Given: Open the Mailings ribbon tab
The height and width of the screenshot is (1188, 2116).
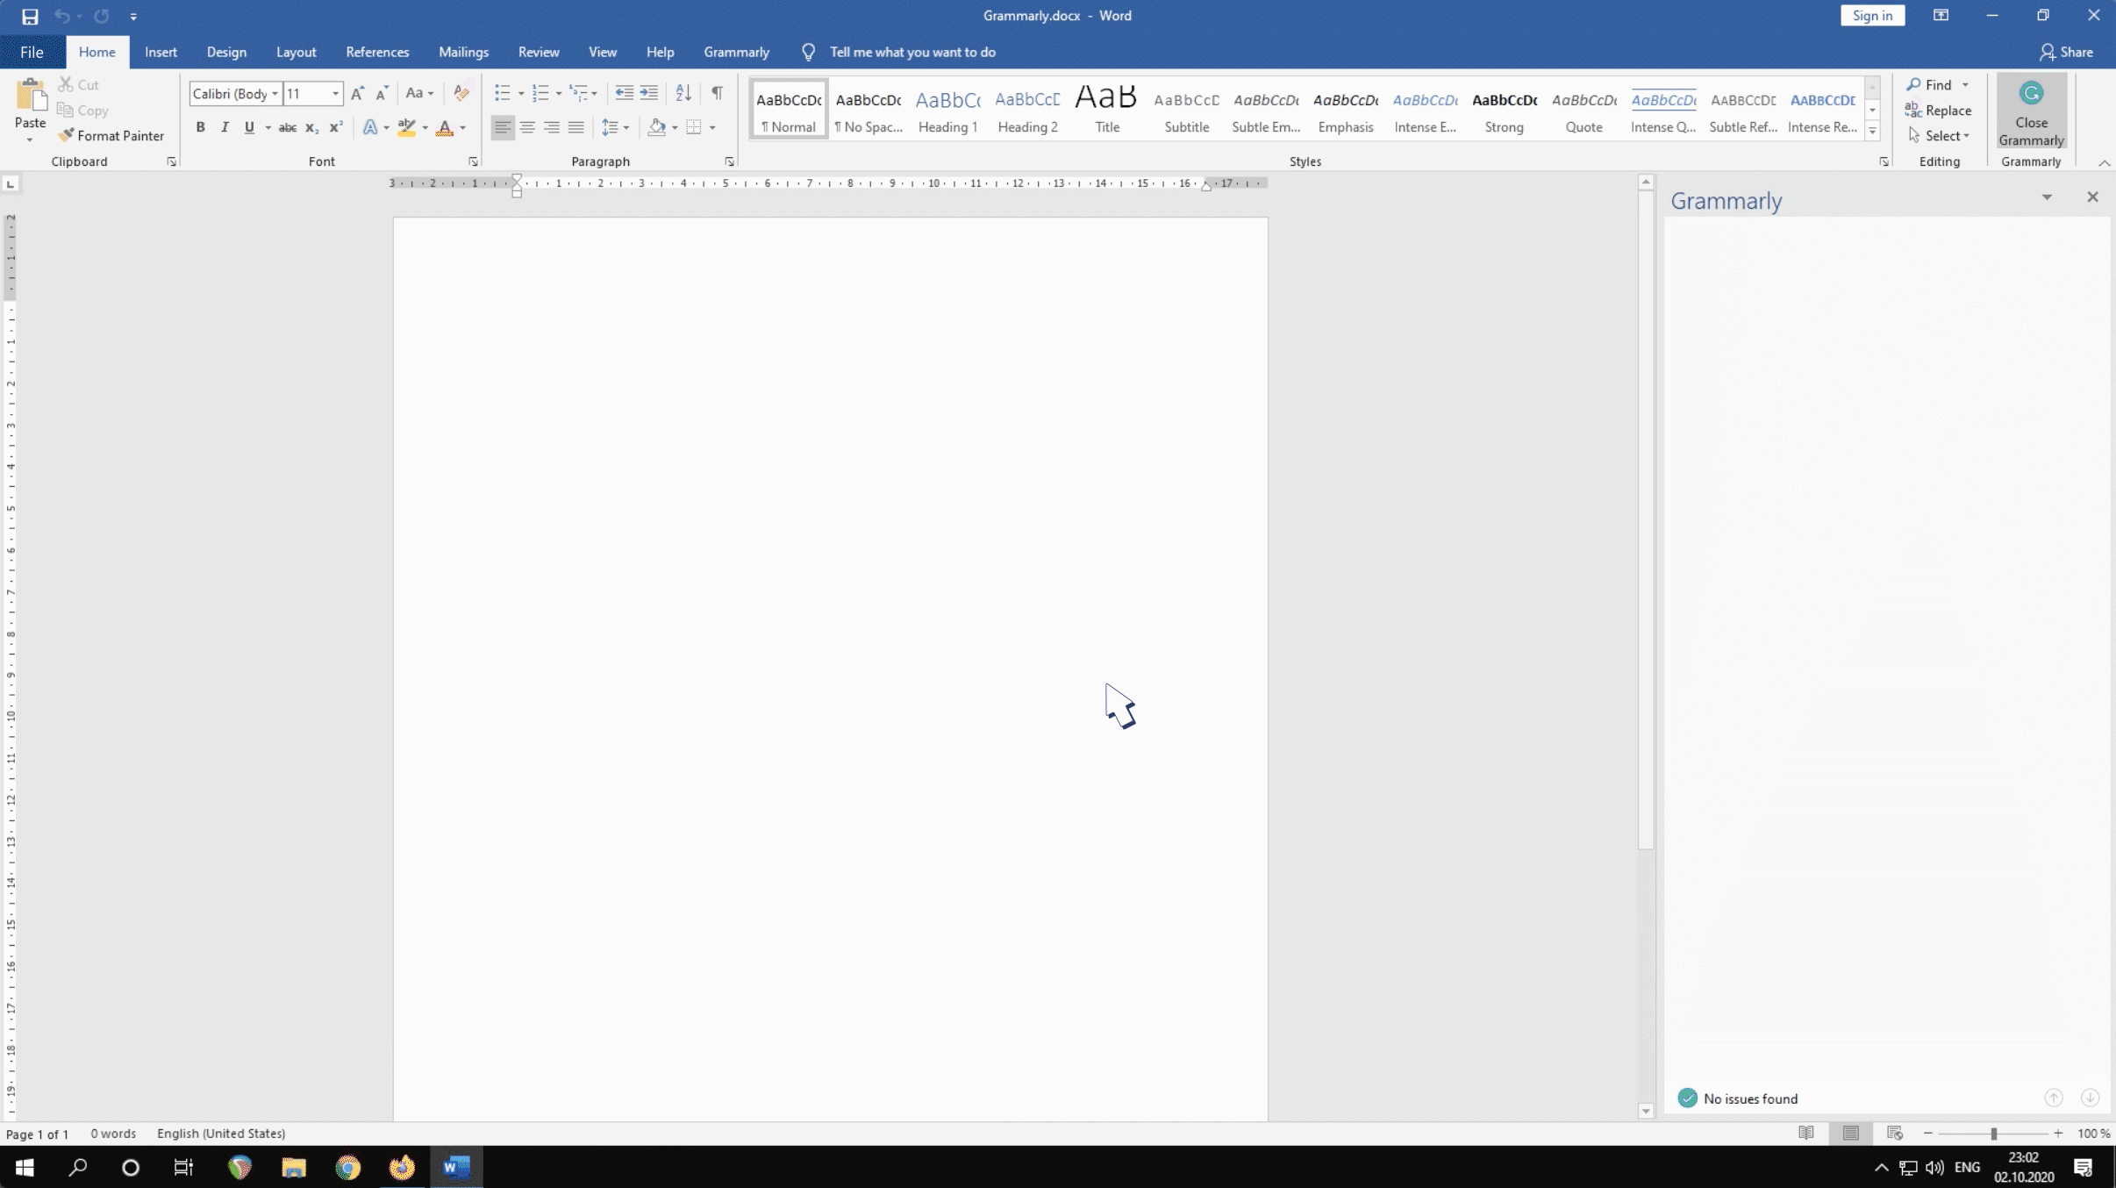Looking at the screenshot, I should 462,51.
